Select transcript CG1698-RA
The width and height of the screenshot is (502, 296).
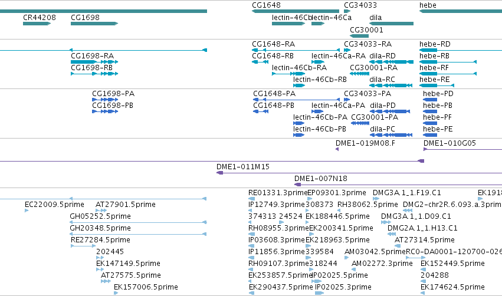(x=94, y=62)
